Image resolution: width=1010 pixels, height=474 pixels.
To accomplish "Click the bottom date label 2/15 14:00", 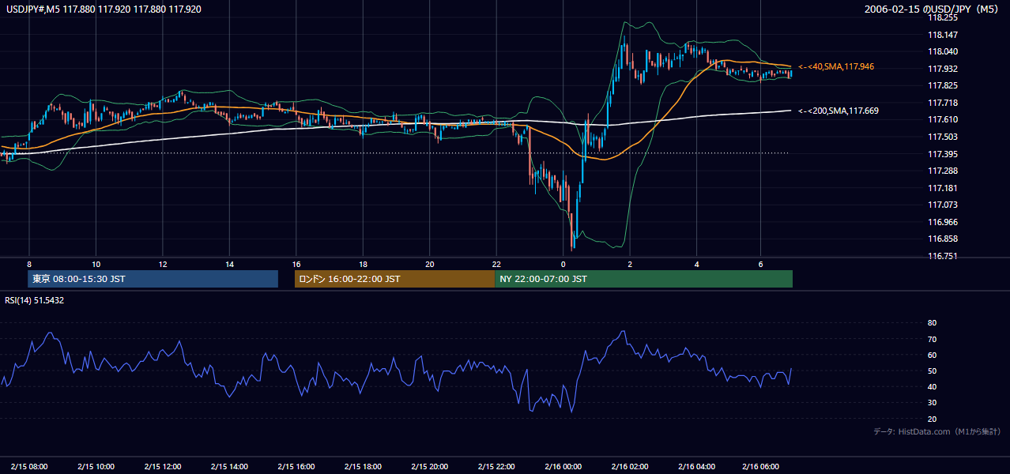I will (228, 467).
